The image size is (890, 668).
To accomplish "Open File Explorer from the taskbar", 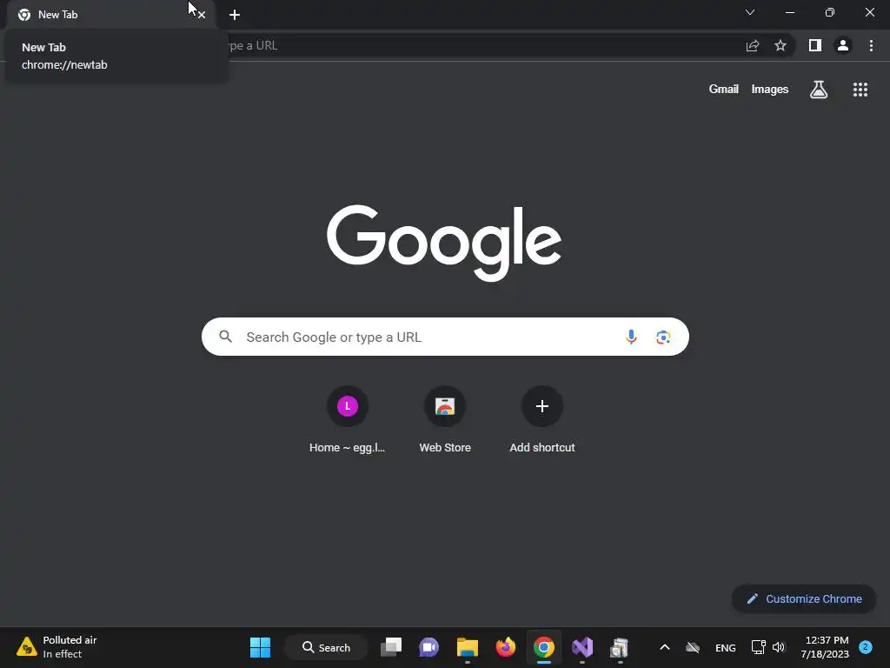I will (467, 647).
